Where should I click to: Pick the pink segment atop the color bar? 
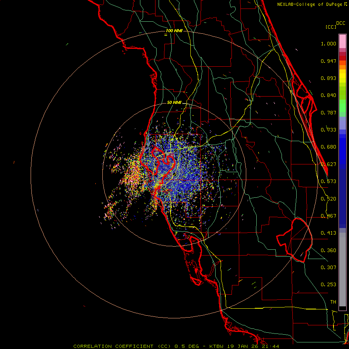342,41
